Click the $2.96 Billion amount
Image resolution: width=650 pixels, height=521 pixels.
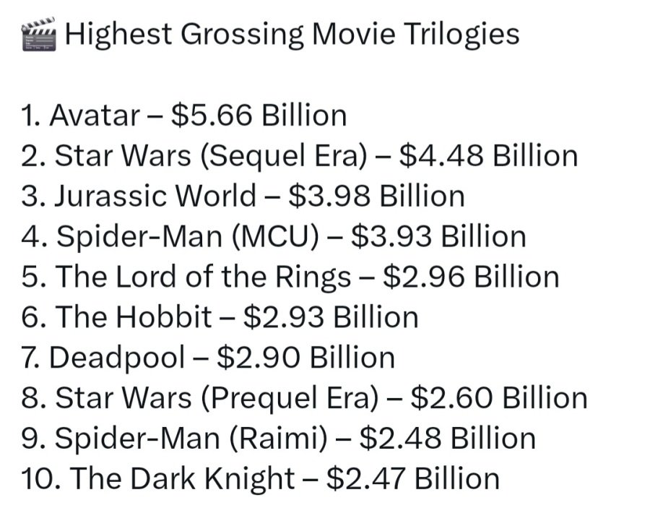471,277
